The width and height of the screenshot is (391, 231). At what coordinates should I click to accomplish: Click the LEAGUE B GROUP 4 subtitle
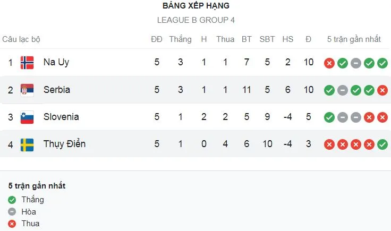coord(196,20)
